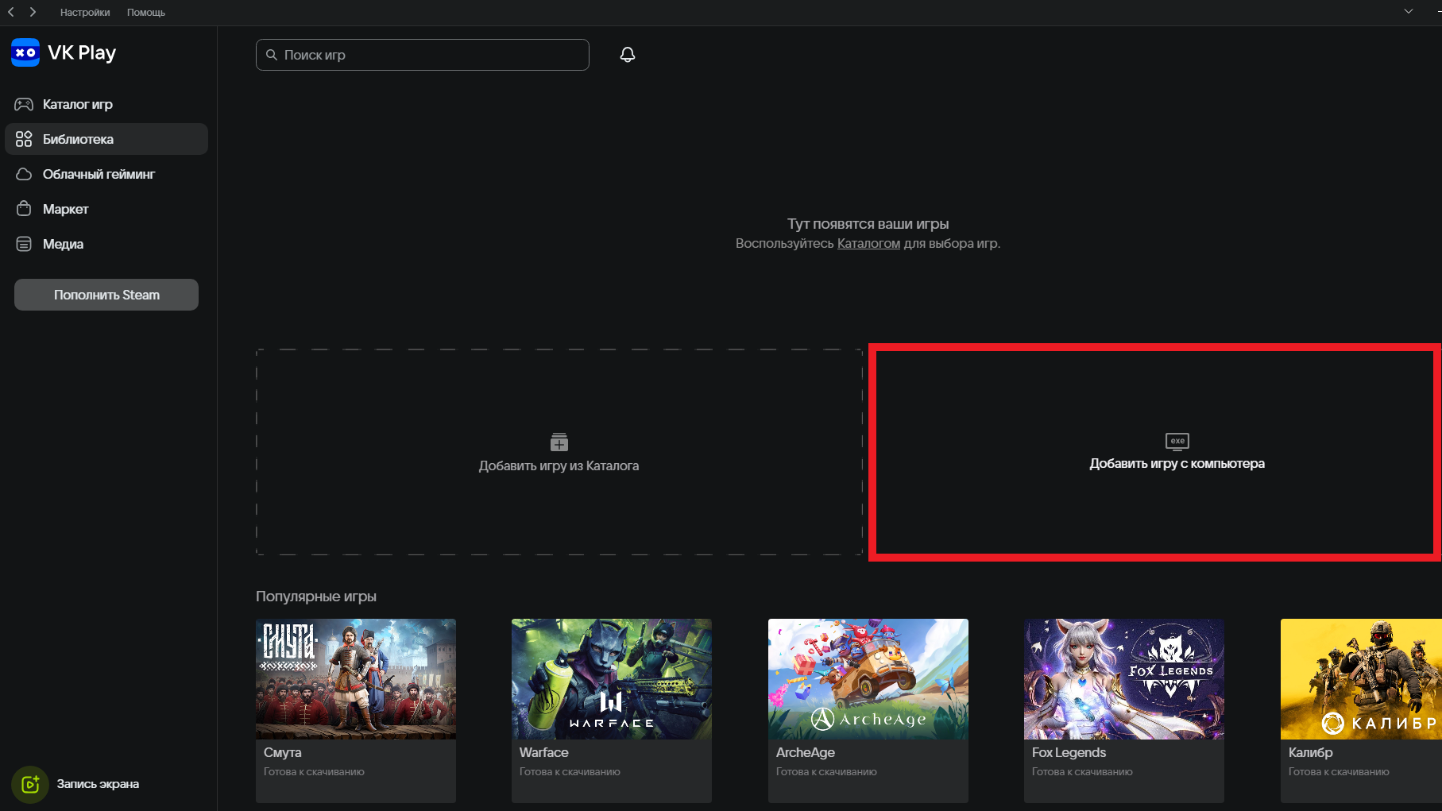This screenshot has height=811, width=1442.
Task: Open the Калибр game thumbnail
Action: [x=1361, y=679]
